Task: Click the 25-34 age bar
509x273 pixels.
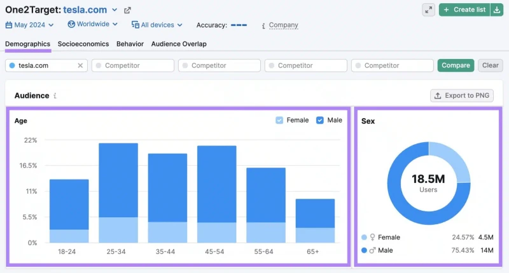Action: click(x=118, y=193)
